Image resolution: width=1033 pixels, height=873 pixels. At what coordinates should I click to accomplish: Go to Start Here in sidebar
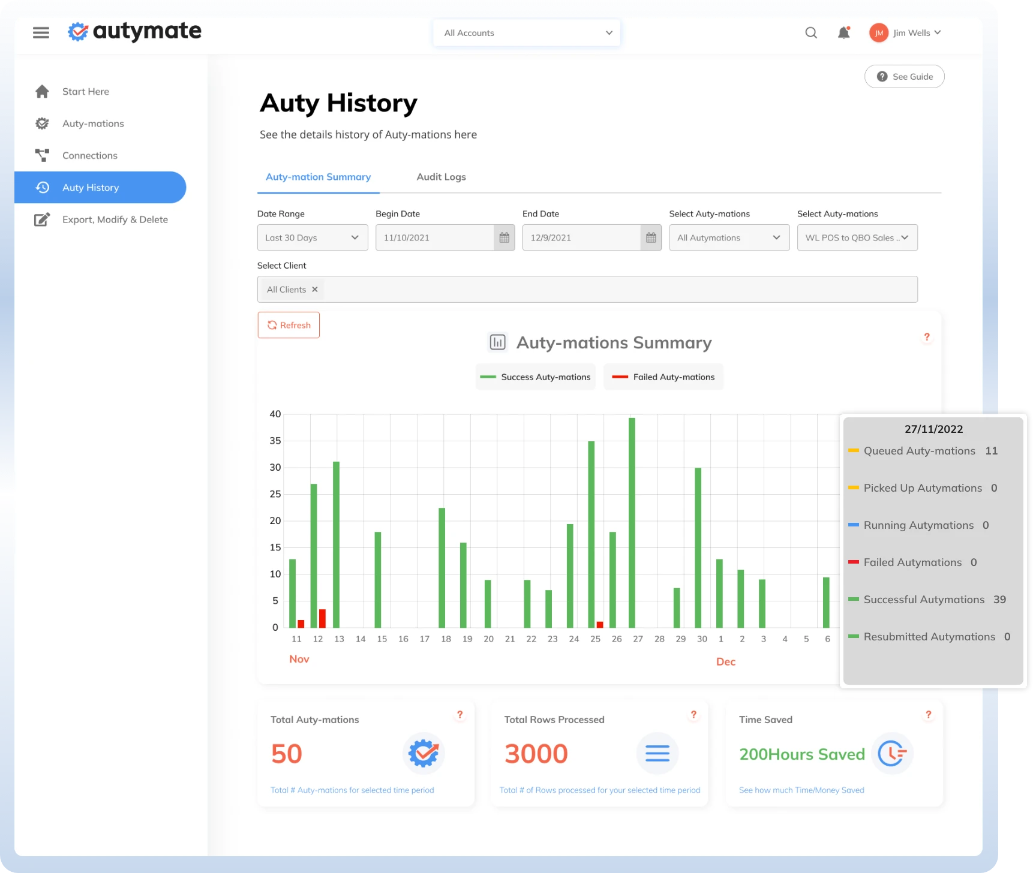(x=86, y=91)
